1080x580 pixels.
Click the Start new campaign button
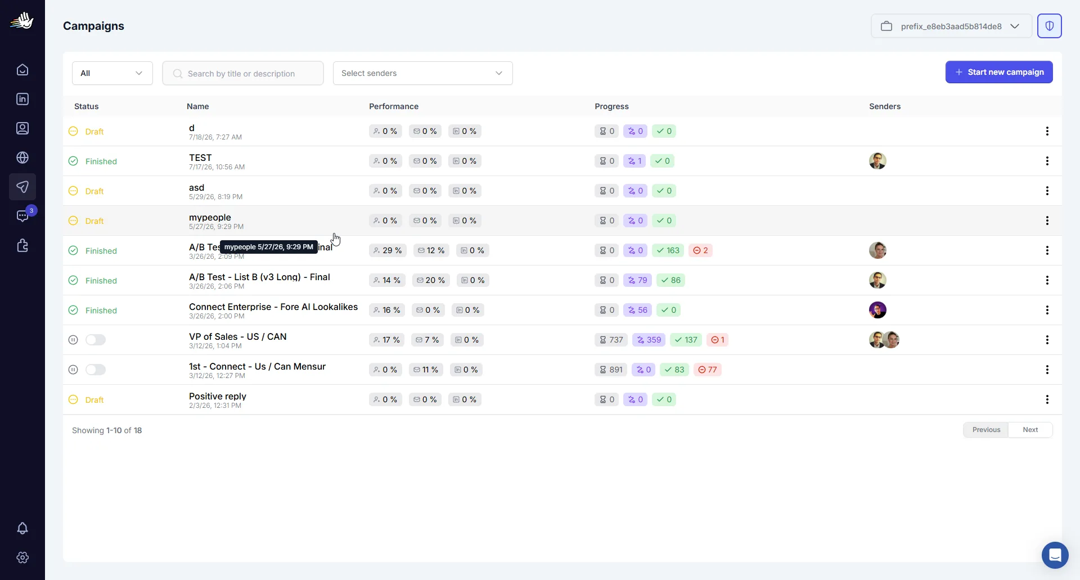999,72
